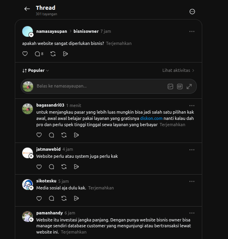
Task: Share namasayaupan's post via send icon
Action: coord(65,54)
